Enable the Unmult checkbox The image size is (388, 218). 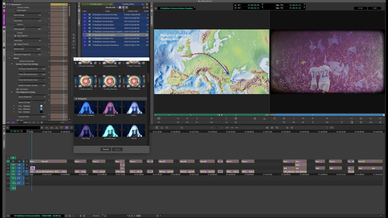pyautogui.click(x=15, y=33)
